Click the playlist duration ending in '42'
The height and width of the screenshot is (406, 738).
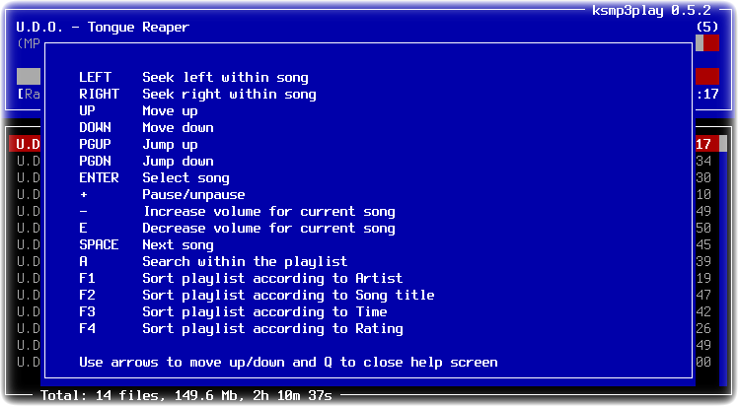click(703, 311)
